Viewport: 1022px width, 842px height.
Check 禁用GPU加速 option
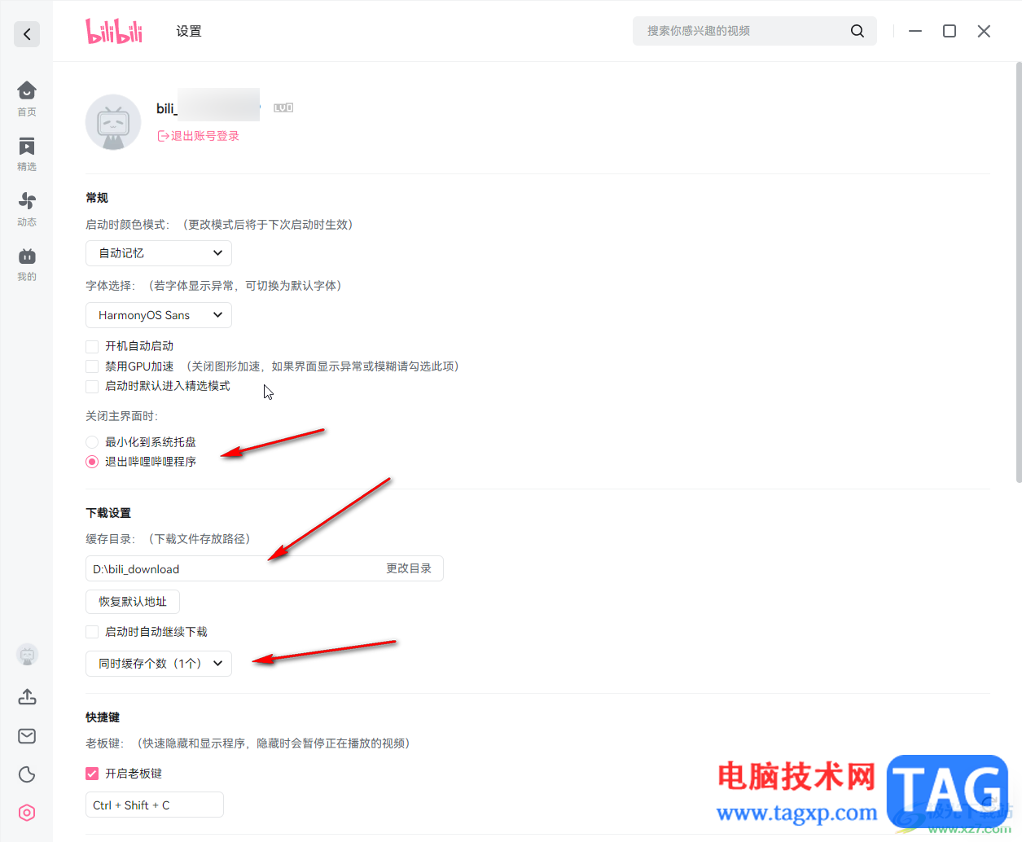coord(92,366)
